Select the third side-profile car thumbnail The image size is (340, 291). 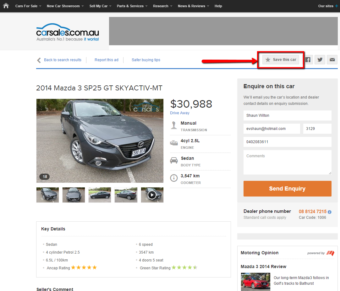[100, 195]
